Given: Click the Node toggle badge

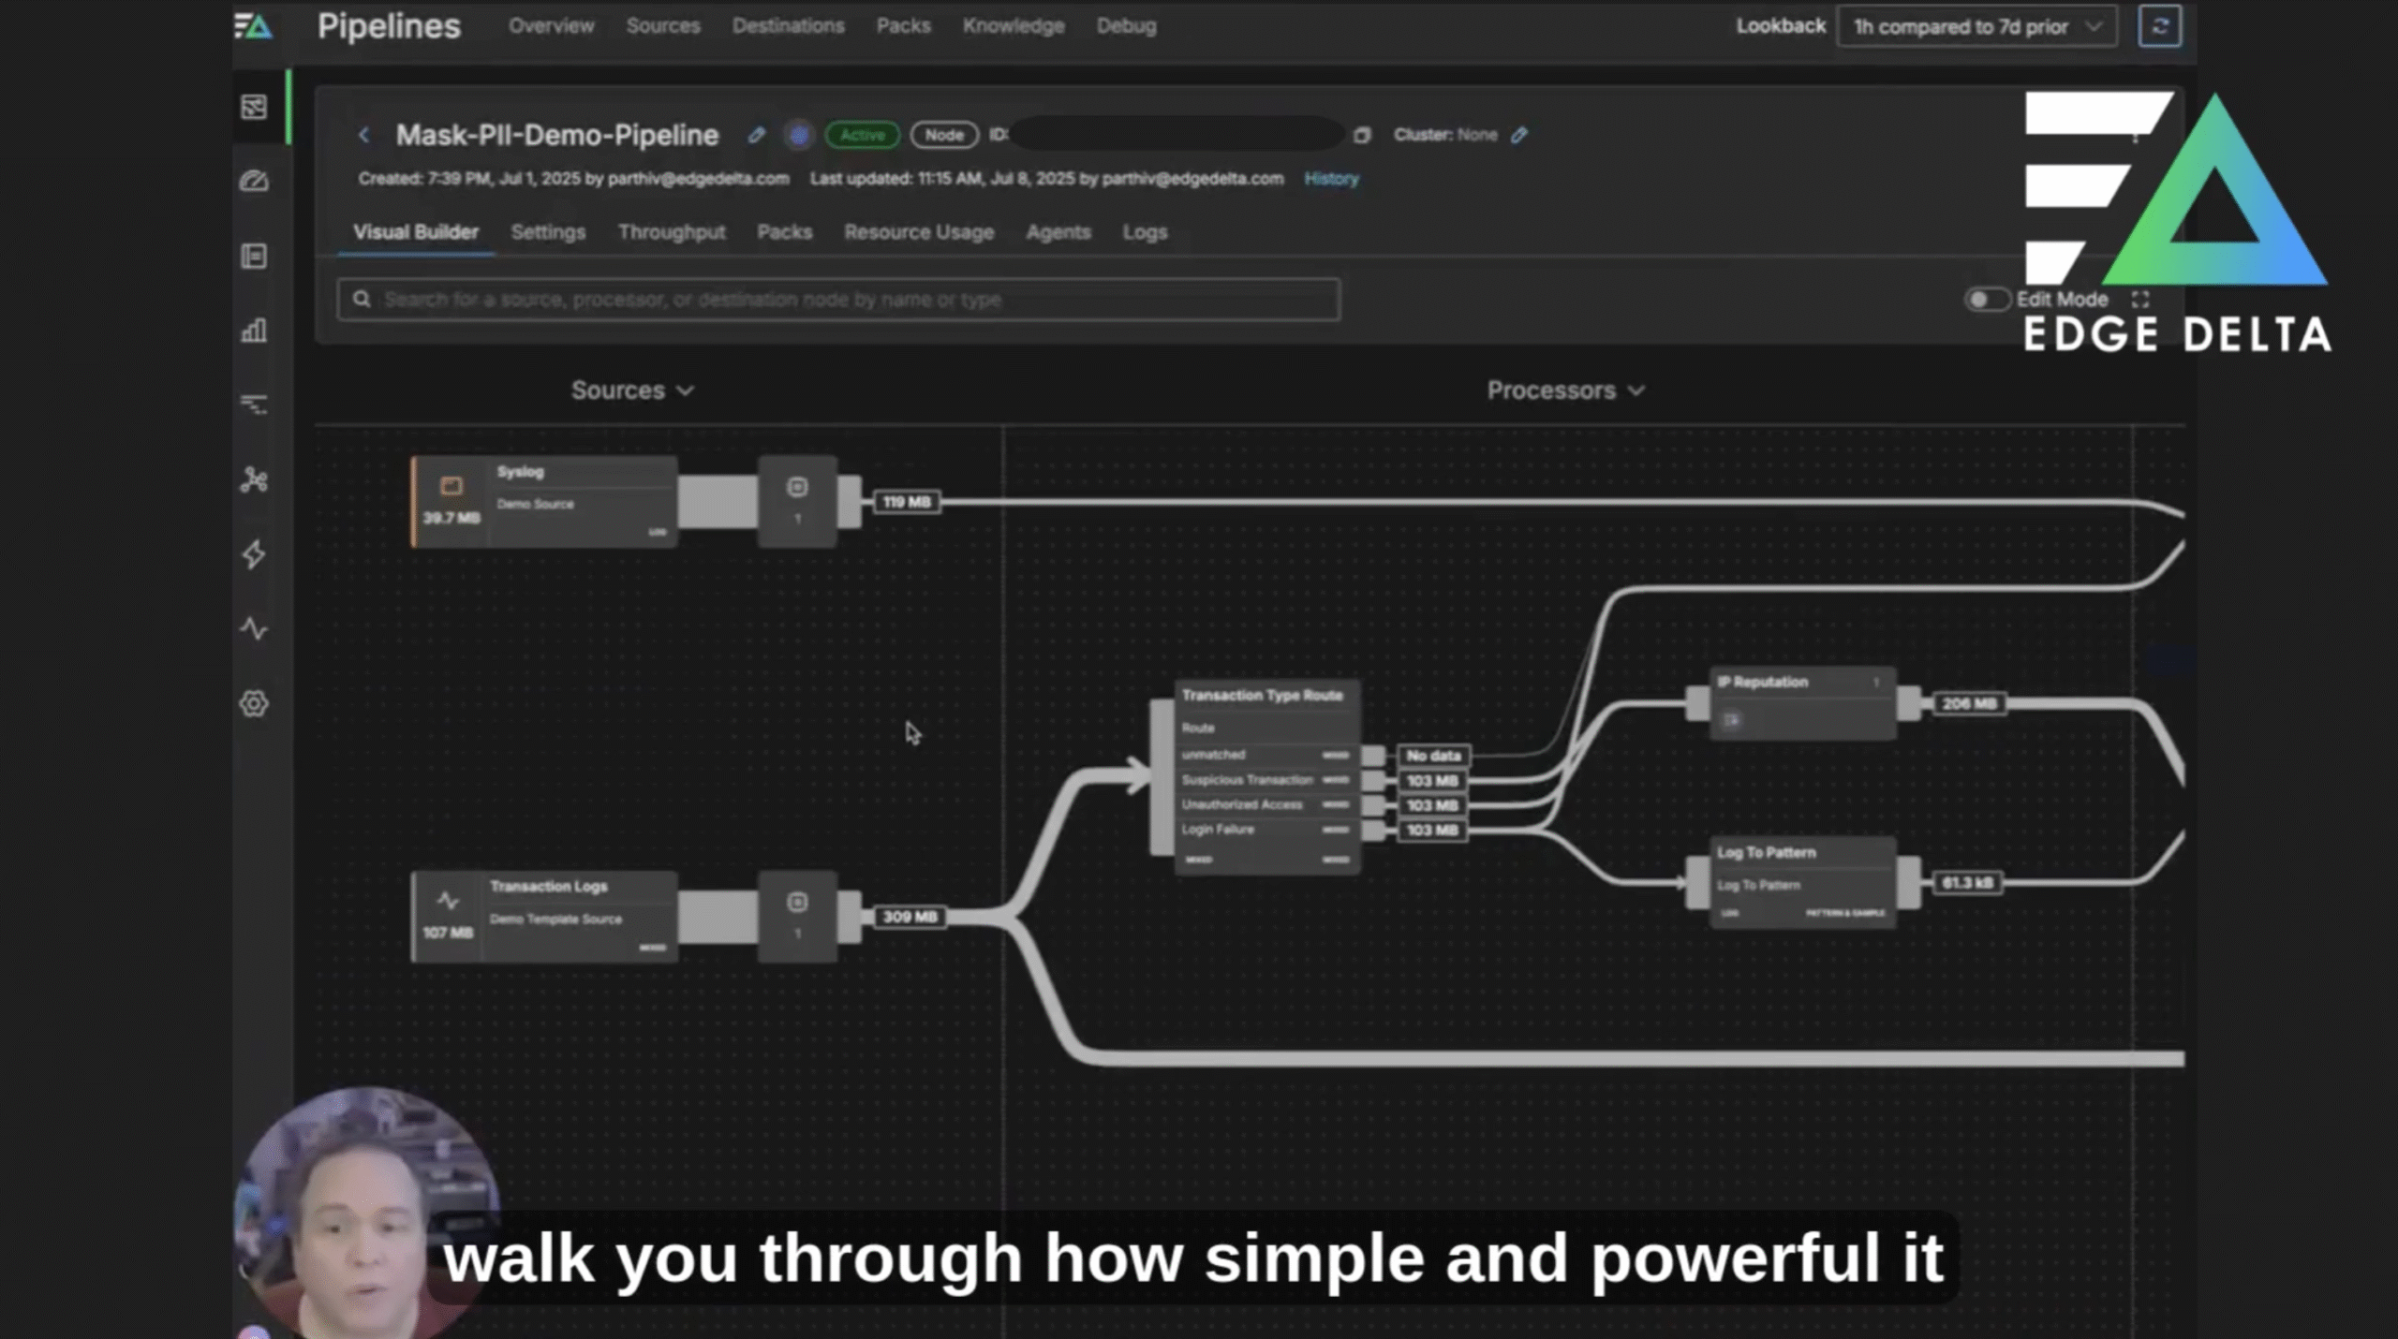Looking at the screenshot, I should (x=943, y=135).
